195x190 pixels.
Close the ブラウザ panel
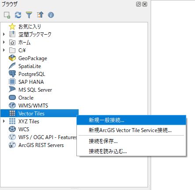144,4
